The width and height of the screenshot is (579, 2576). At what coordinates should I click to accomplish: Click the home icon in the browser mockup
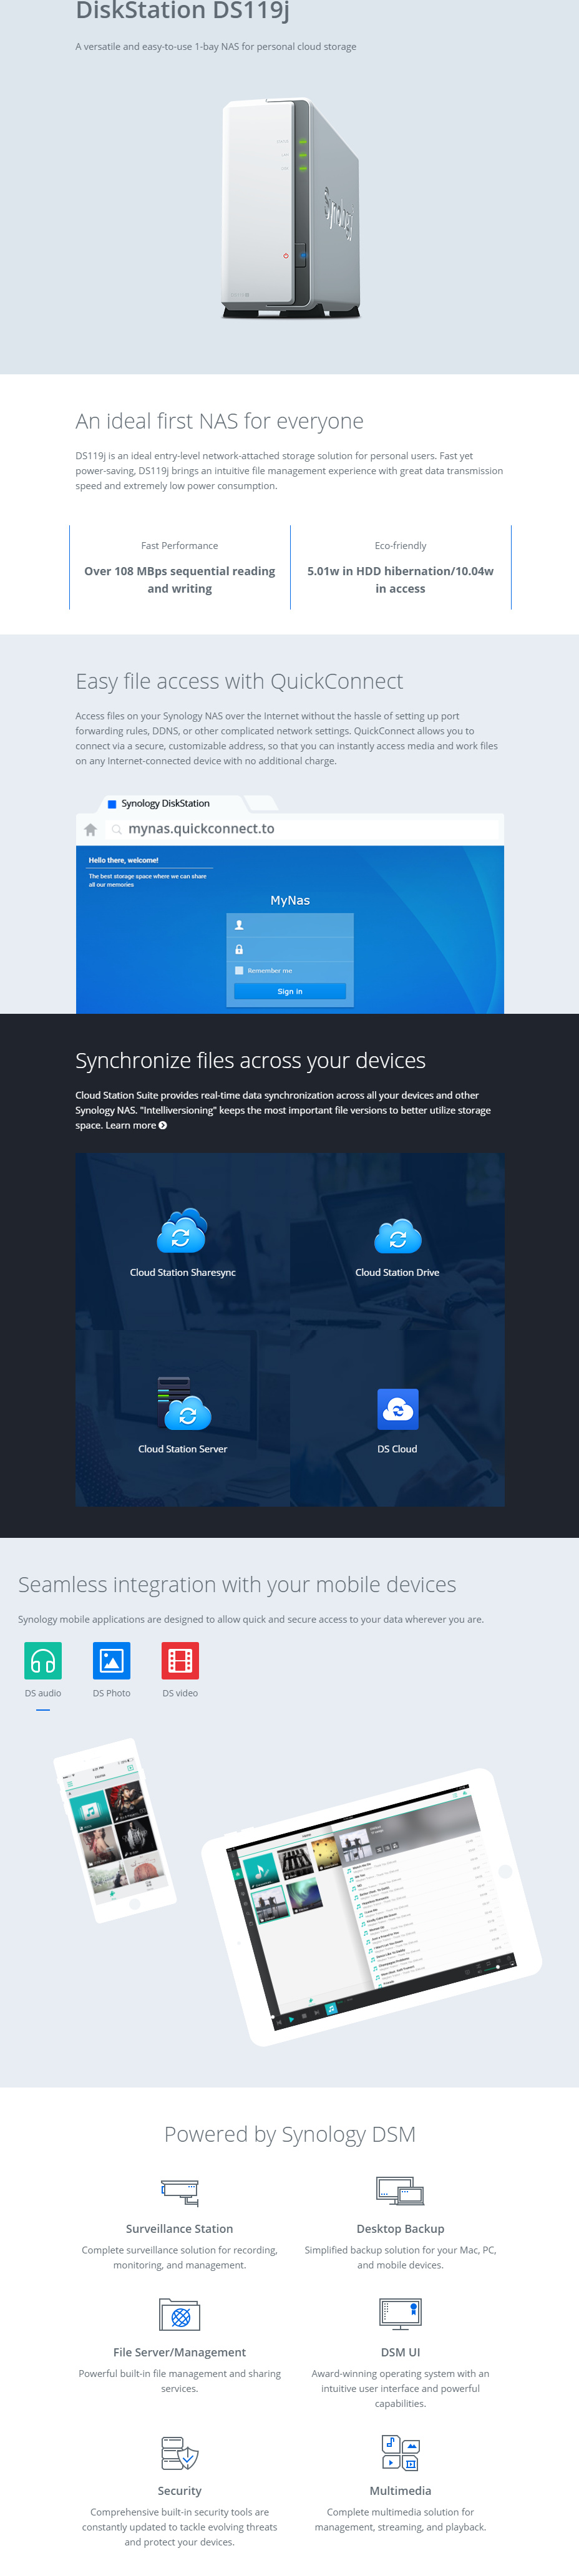pos(91,829)
